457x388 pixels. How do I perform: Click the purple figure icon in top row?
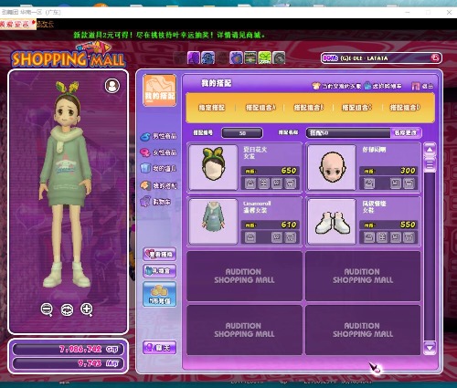tap(194, 58)
